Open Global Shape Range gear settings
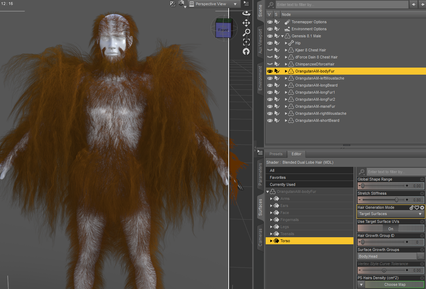The image size is (426, 289). (422, 180)
